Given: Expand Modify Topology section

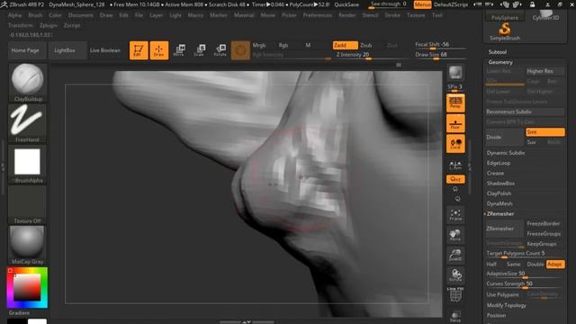Looking at the screenshot, I should click(x=506, y=305).
